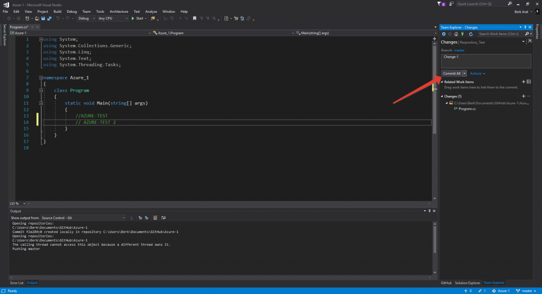
Task: Click the master branch link
Action: (459, 50)
